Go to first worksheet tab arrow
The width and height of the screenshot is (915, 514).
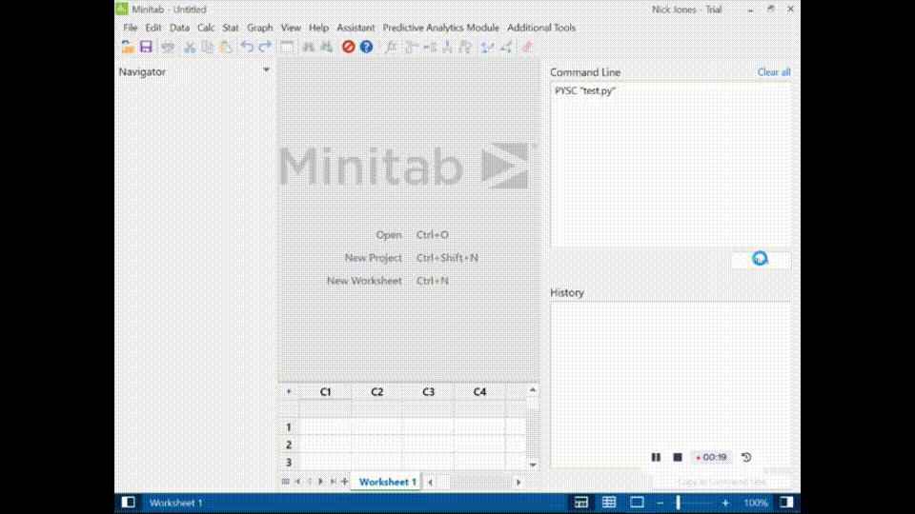297,482
